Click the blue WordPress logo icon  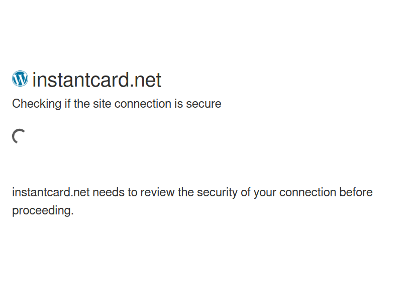(20, 79)
